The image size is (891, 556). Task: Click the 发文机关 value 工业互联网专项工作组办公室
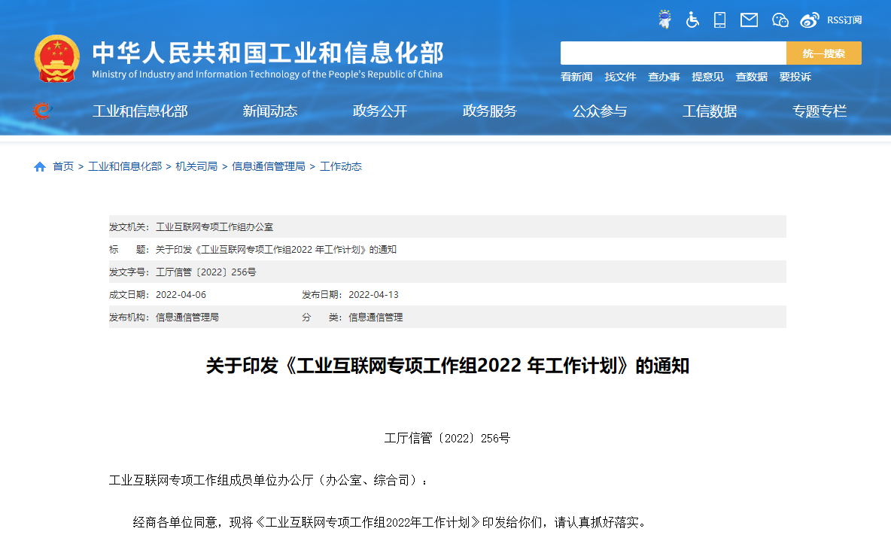pos(214,227)
